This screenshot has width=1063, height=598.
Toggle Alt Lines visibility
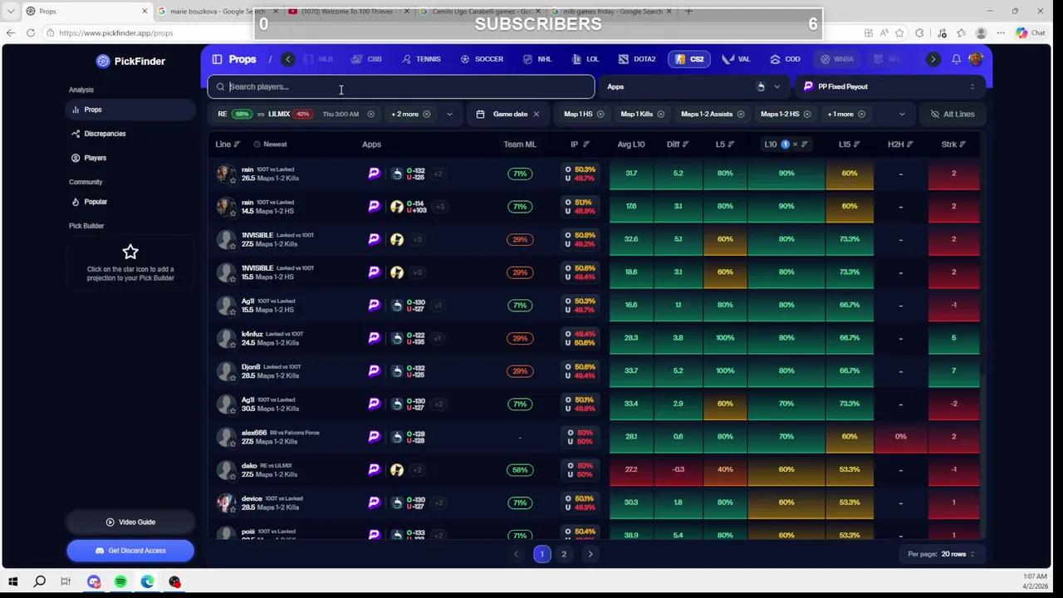953,114
